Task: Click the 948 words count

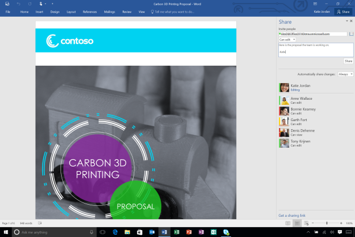Action: (26, 223)
